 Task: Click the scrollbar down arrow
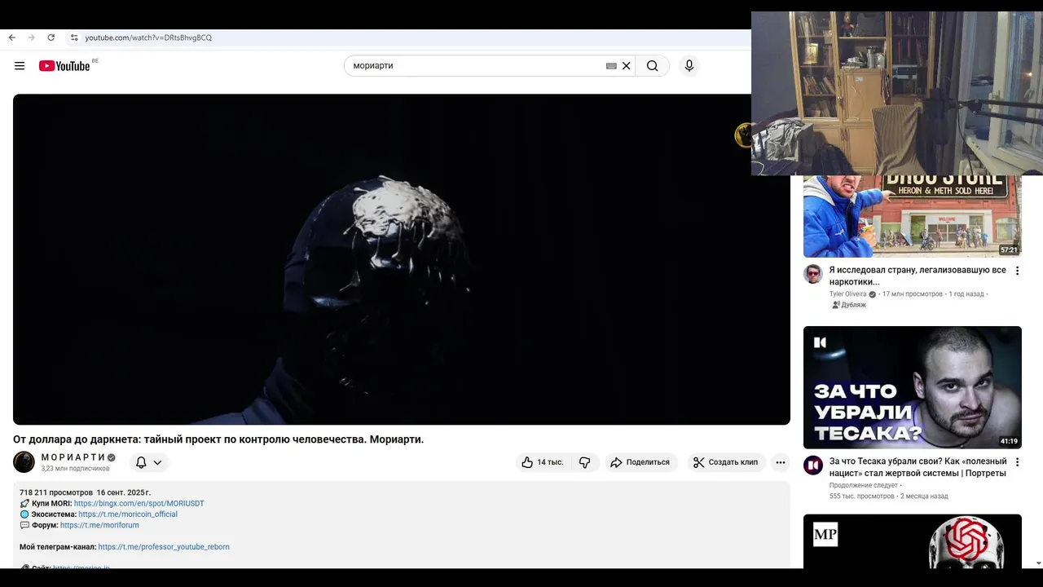[x=1037, y=563]
